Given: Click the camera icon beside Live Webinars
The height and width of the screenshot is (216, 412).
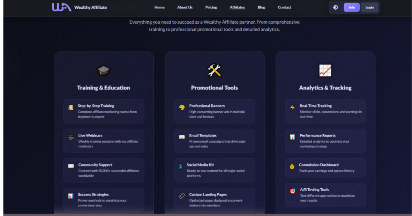Looking at the screenshot, I should point(71,137).
